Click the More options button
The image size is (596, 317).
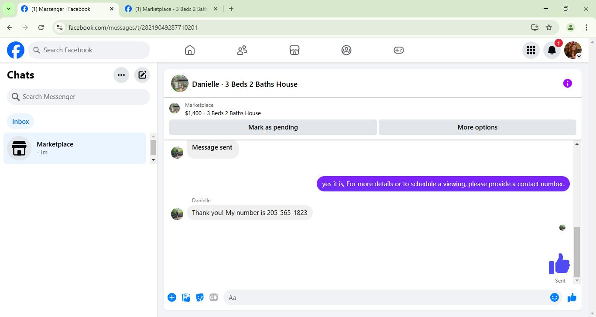pyautogui.click(x=477, y=127)
